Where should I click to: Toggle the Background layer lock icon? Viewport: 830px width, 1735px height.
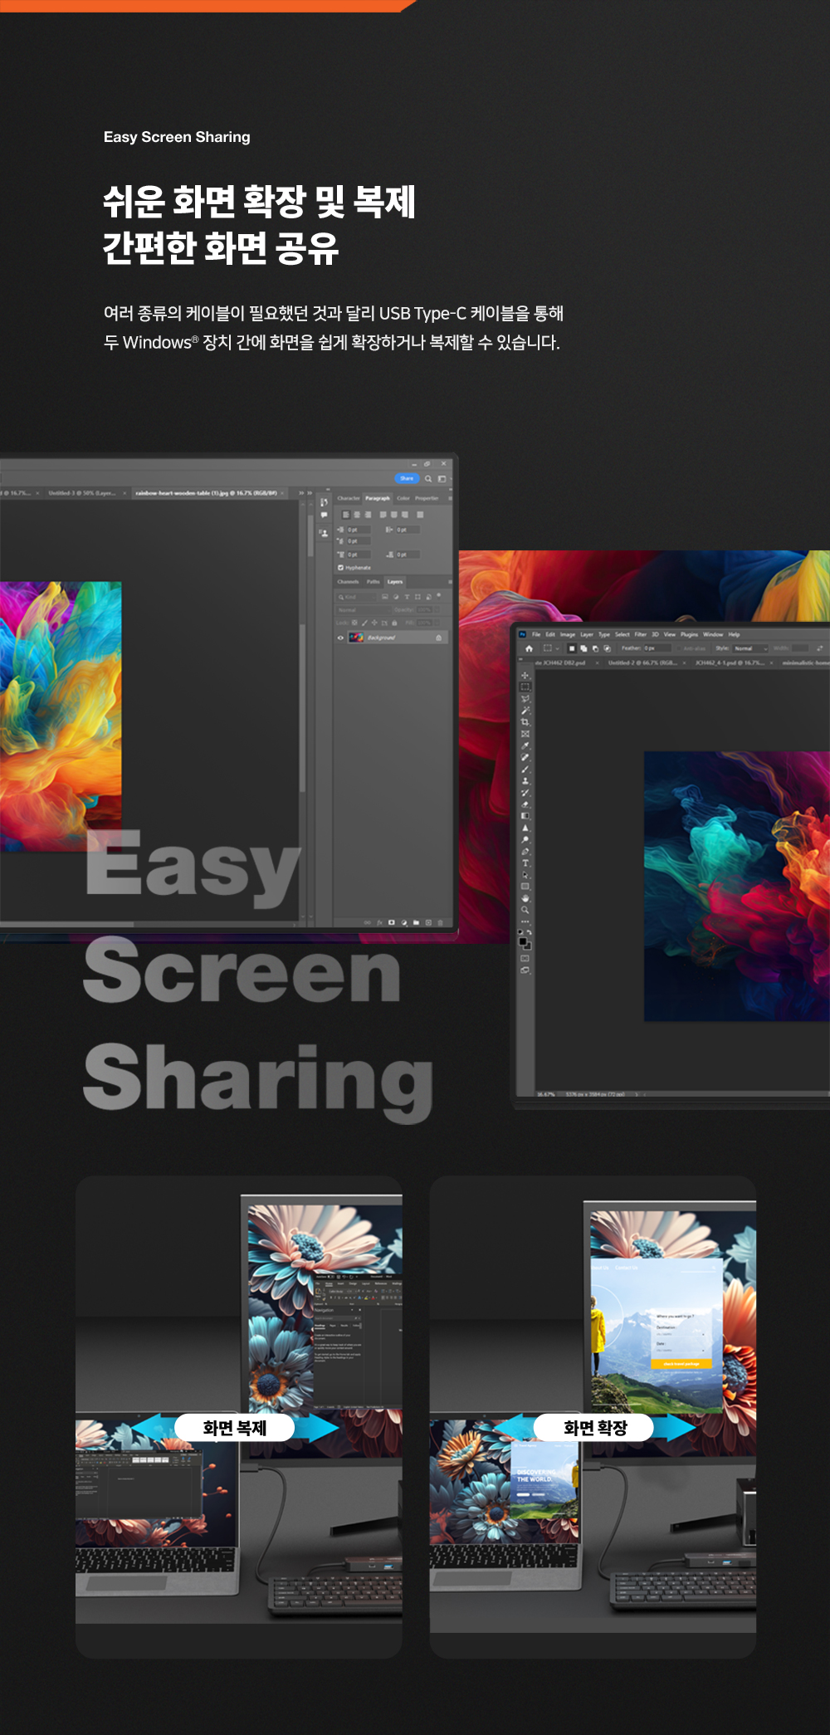coord(438,638)
